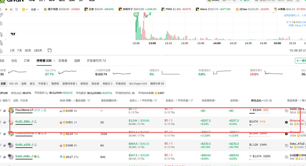306x166 pixels.
Task: Collapse the holders stats chevron next to 235
Action: point(55,61)
